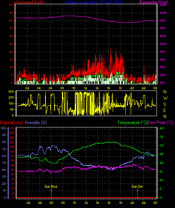Click the 360 degree wind direction label
The height and width of the screenshot is (208, 175).
[11, 91]
